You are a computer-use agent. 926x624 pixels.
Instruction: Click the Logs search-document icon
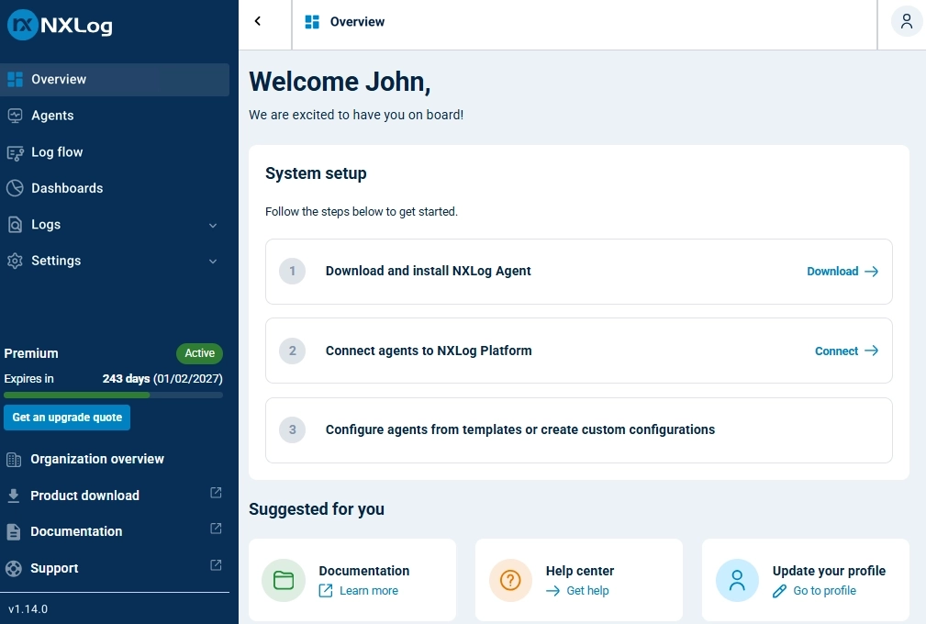point(15,224)
